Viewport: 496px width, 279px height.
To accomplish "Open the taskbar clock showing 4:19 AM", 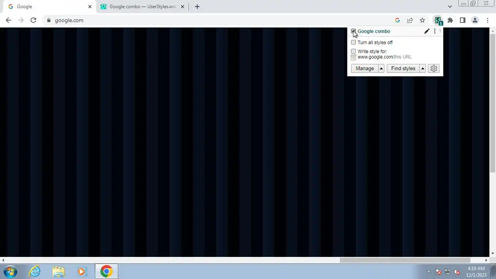I will click(476, 272).
